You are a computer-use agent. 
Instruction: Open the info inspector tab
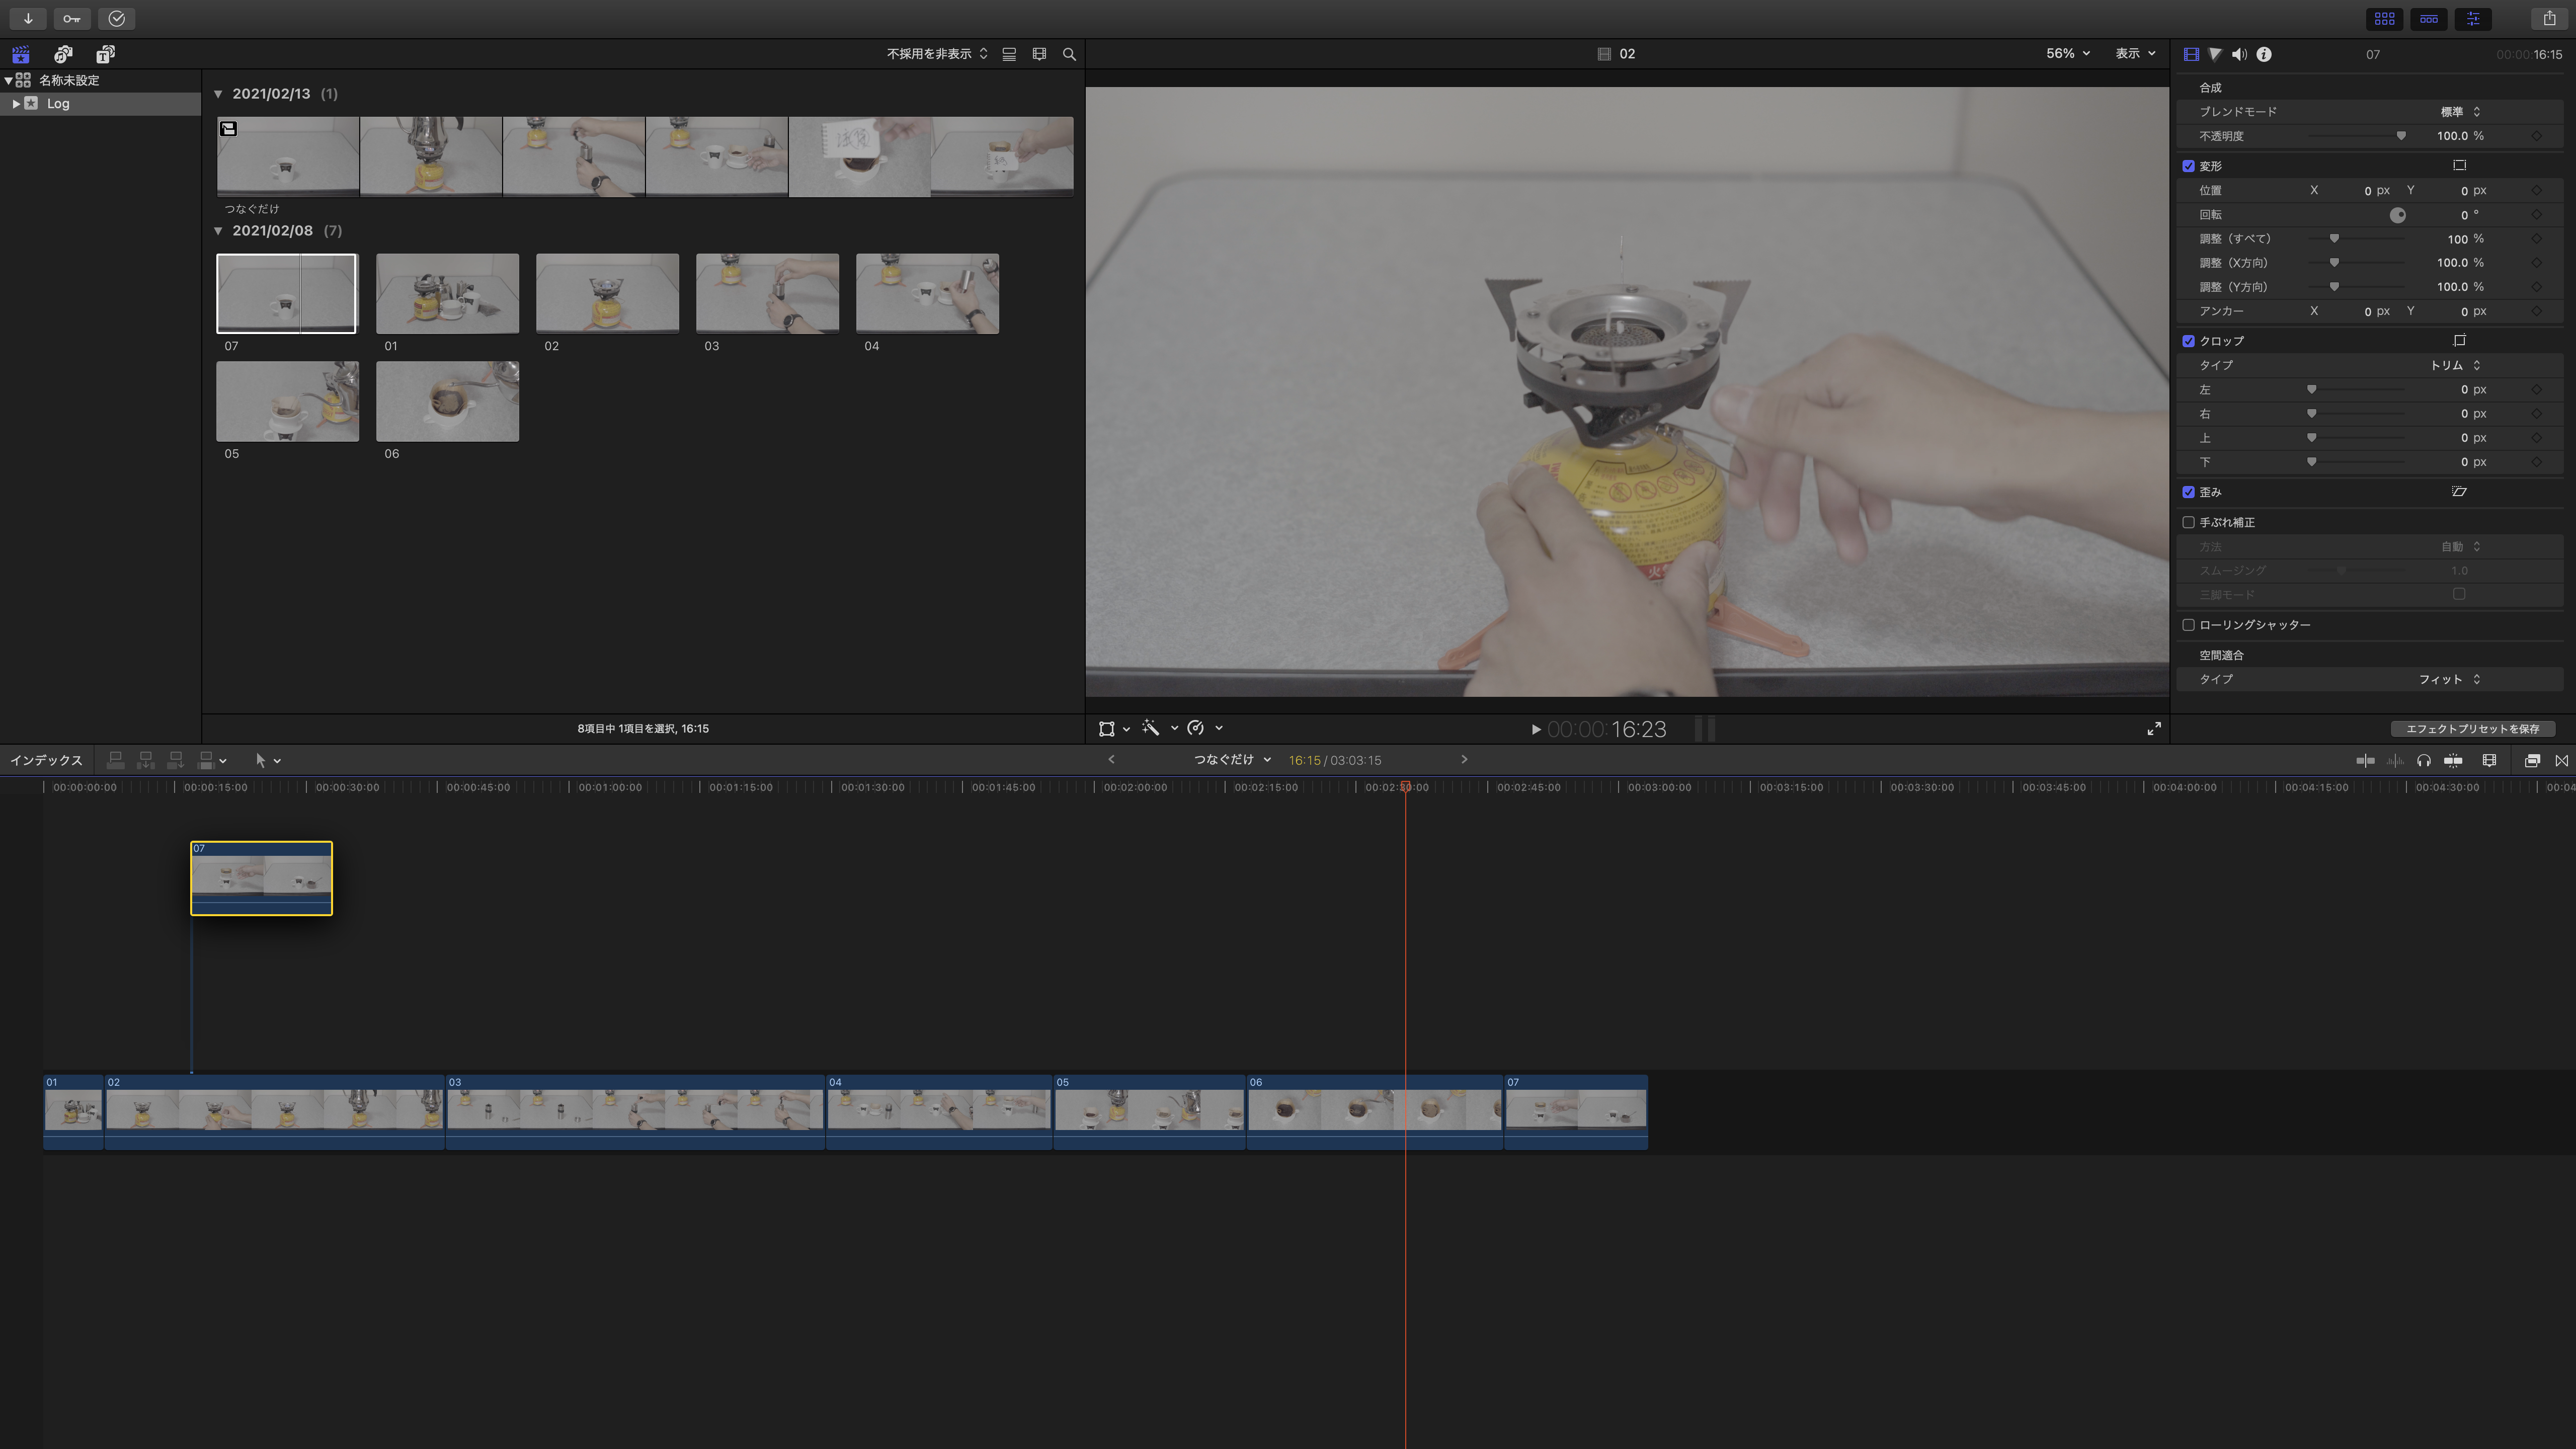pos(2264,54)
